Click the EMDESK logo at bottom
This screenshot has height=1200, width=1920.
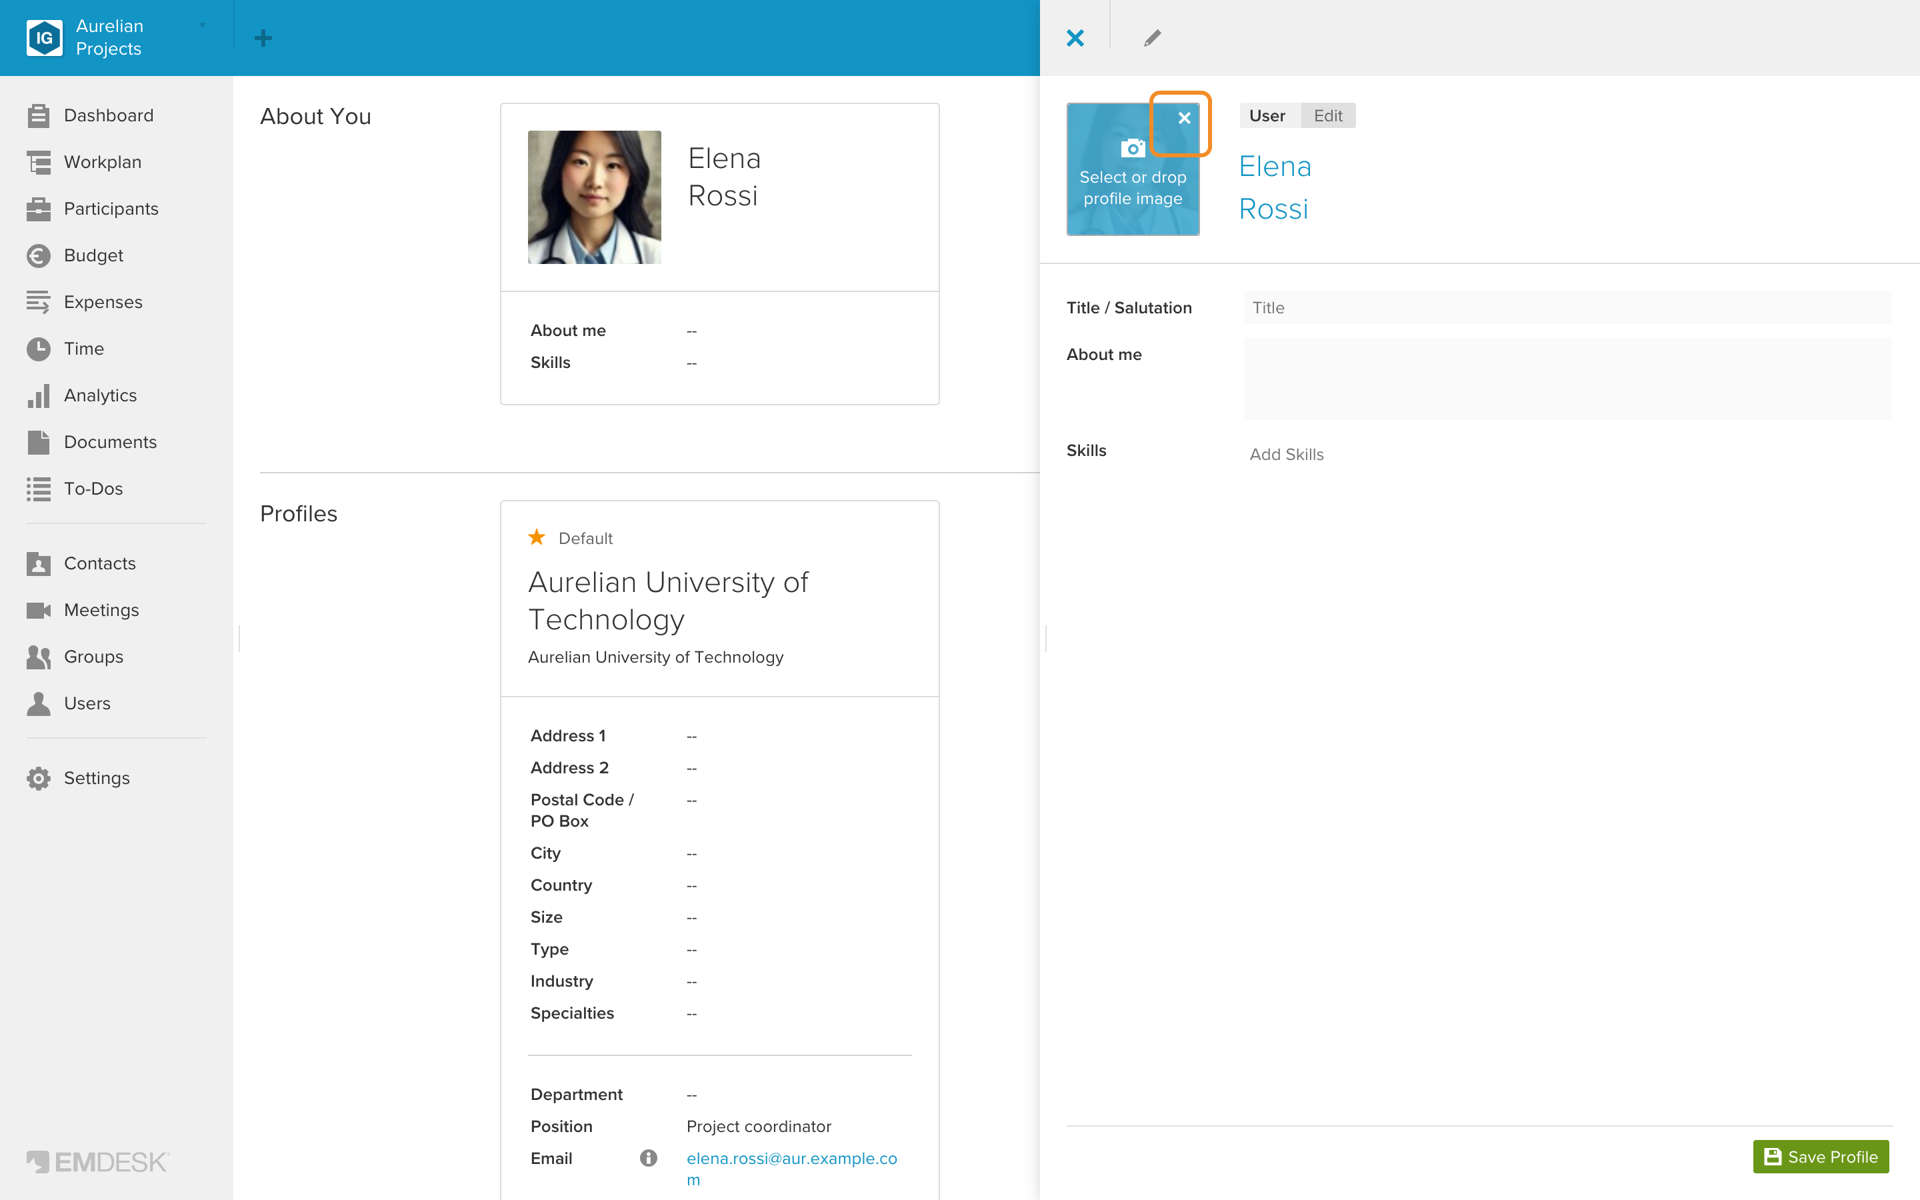click(x=97, y=1162)
